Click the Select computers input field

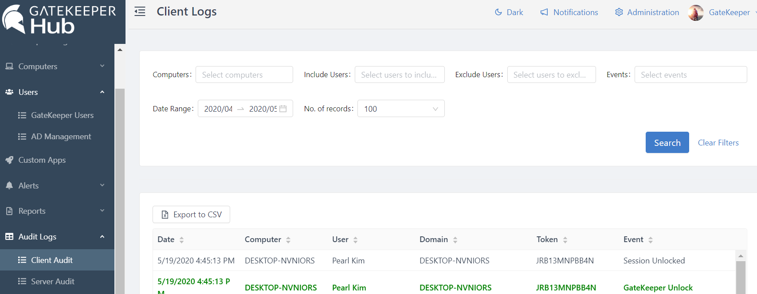(x=244, y=75)
